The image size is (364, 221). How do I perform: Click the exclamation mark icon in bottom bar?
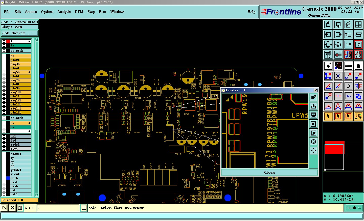click(84, 208)
